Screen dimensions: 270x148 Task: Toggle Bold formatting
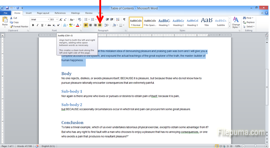(x=33, y=25)
